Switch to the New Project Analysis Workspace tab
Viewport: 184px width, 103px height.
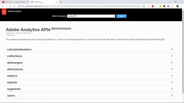pyautogui.click(x=15, y=2)
